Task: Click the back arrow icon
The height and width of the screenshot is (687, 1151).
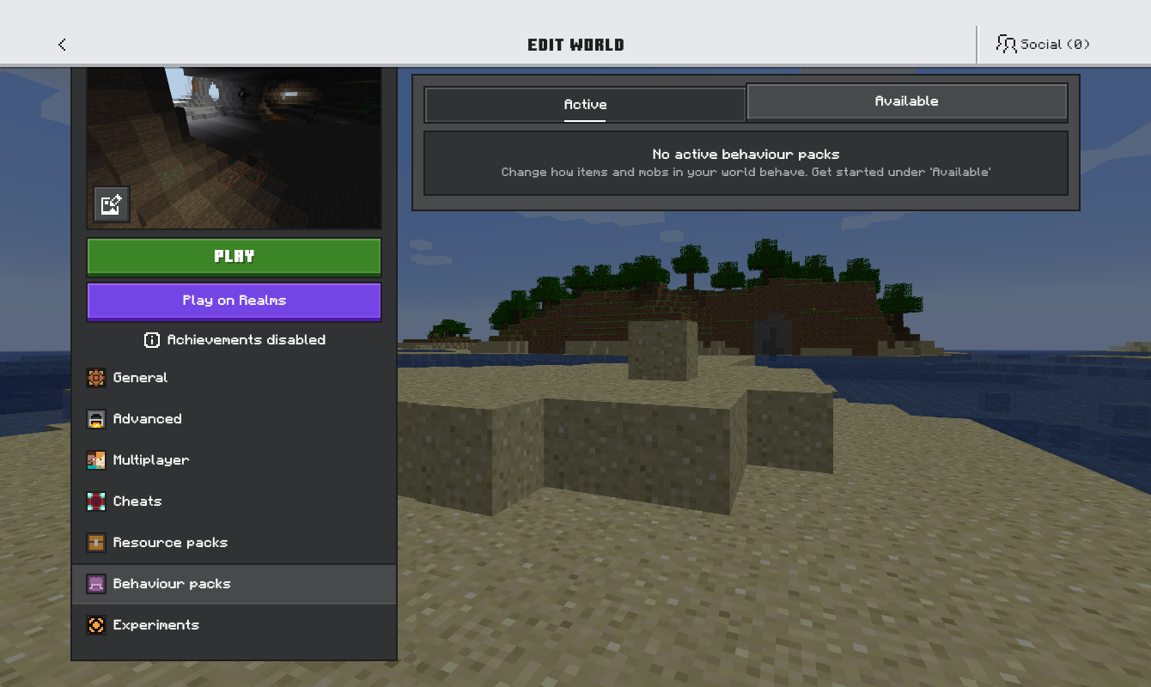Action: [x=62, y=45]
